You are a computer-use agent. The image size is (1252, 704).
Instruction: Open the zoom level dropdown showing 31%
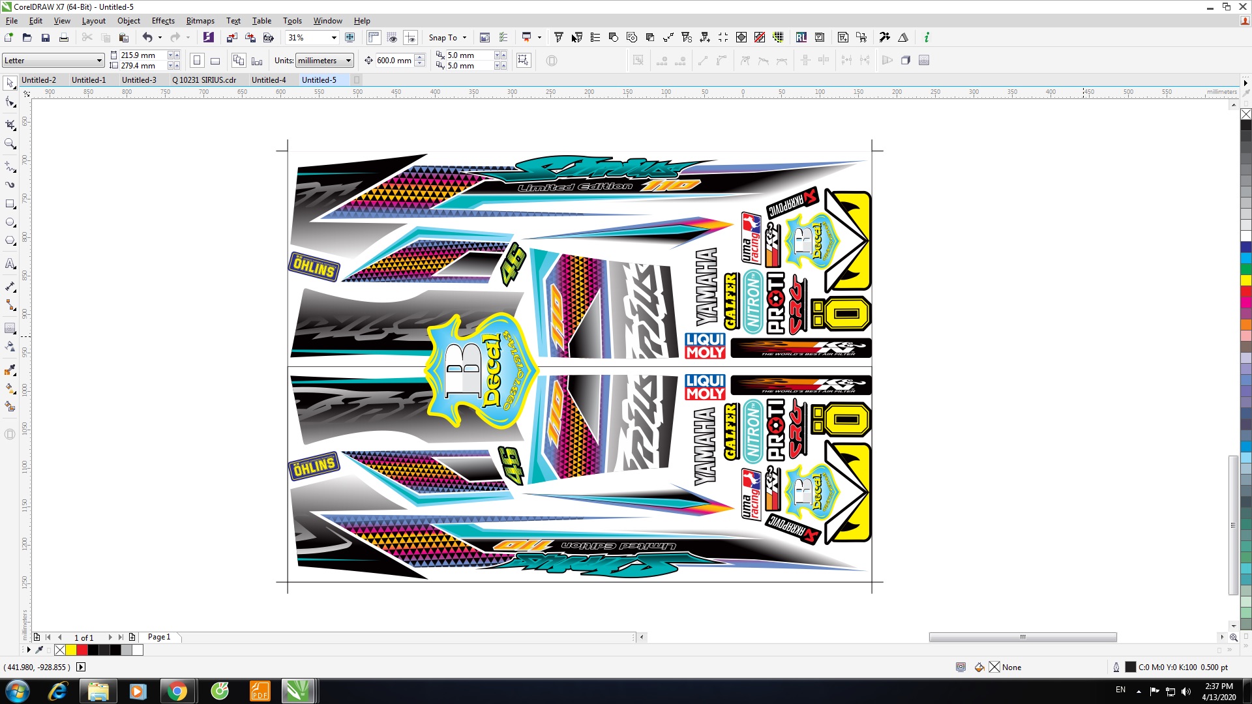(x=334, y=38)
